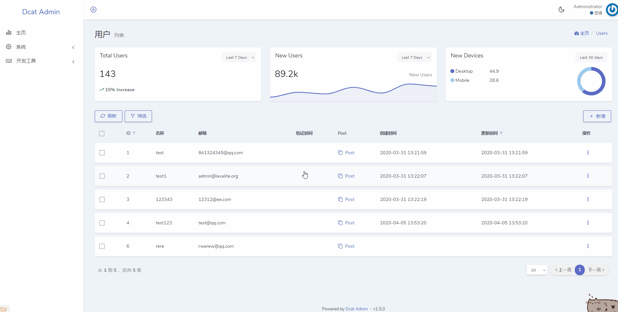Viewport: 618px width, 312px height.
Task: Expand the 开发工具 sidebar menu
Action: tap(41, 61)
